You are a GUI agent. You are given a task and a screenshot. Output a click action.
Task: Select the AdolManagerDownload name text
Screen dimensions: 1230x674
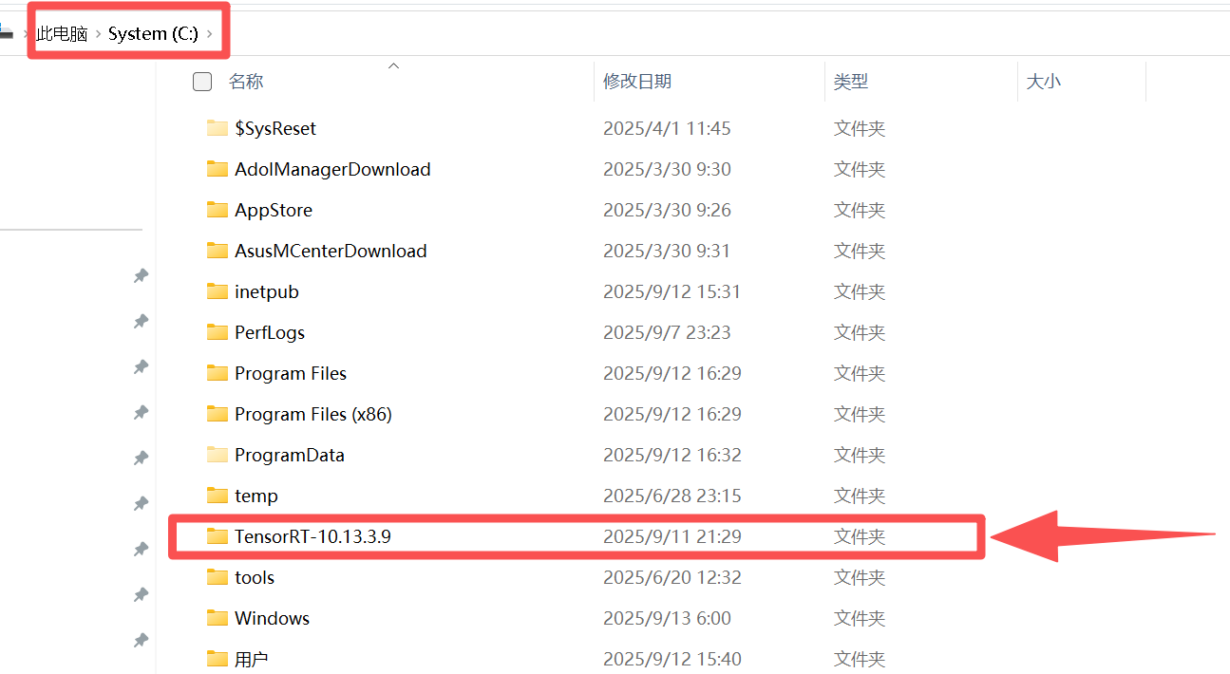coord(332,169)
